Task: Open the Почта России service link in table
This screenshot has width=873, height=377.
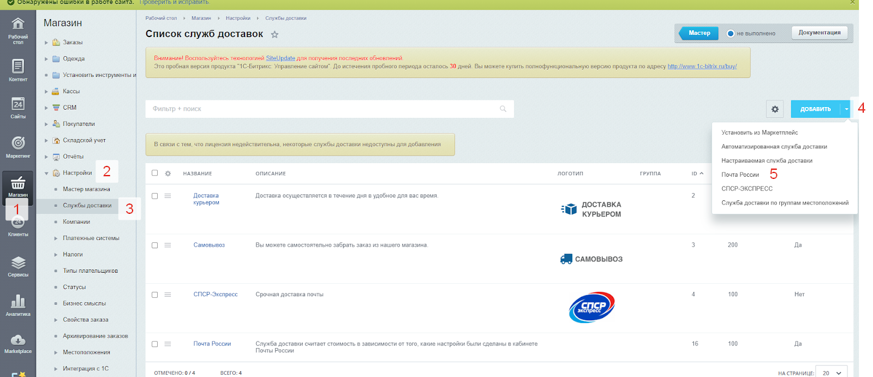Action: tap(212, 344)
